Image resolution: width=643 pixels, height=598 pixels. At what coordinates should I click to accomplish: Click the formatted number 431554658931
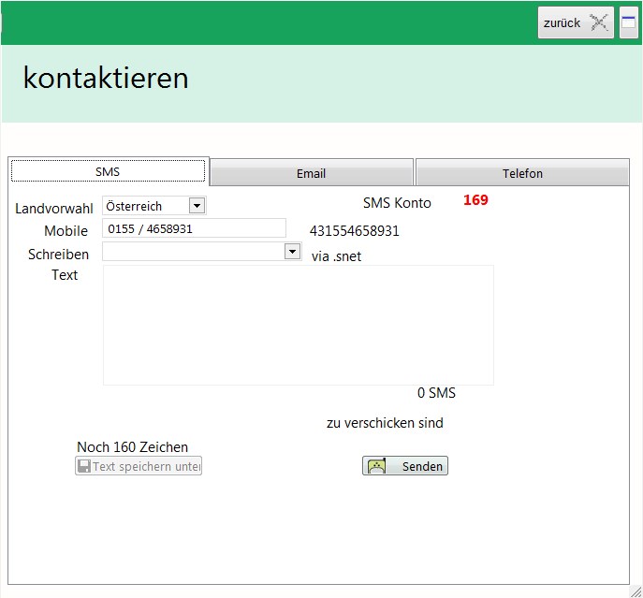(x=355, y=231)
